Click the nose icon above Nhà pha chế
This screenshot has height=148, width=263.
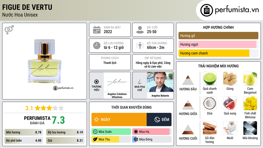139,82
